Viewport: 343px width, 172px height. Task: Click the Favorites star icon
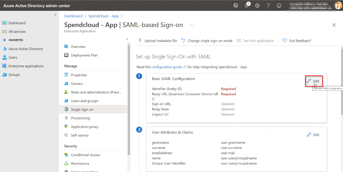(x=4, y=40)
